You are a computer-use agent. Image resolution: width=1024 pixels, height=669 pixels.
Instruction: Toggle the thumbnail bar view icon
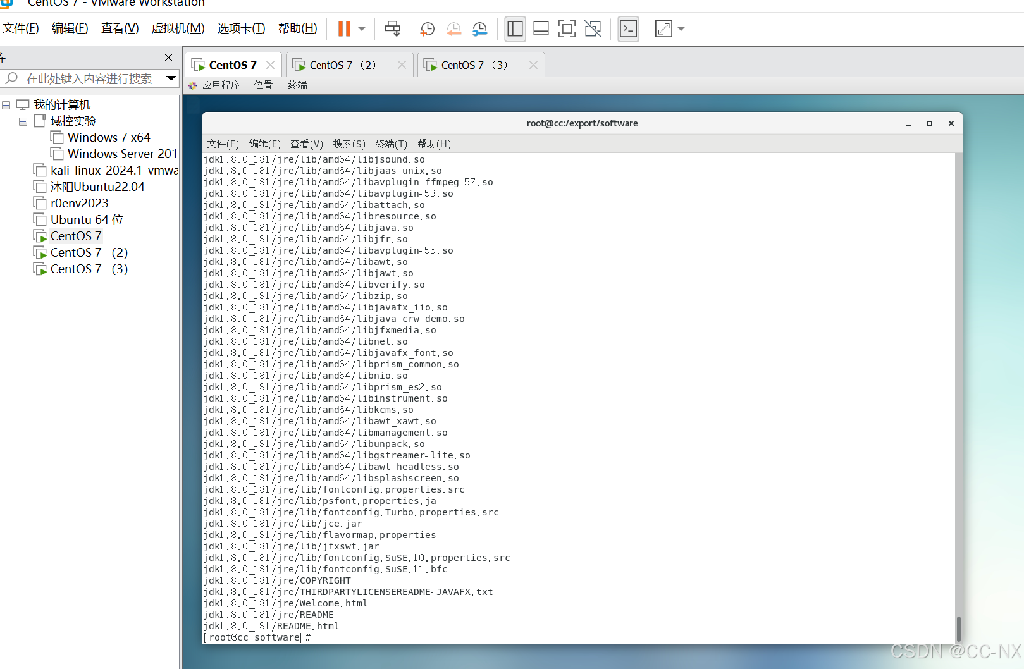[x=541, y=28]
